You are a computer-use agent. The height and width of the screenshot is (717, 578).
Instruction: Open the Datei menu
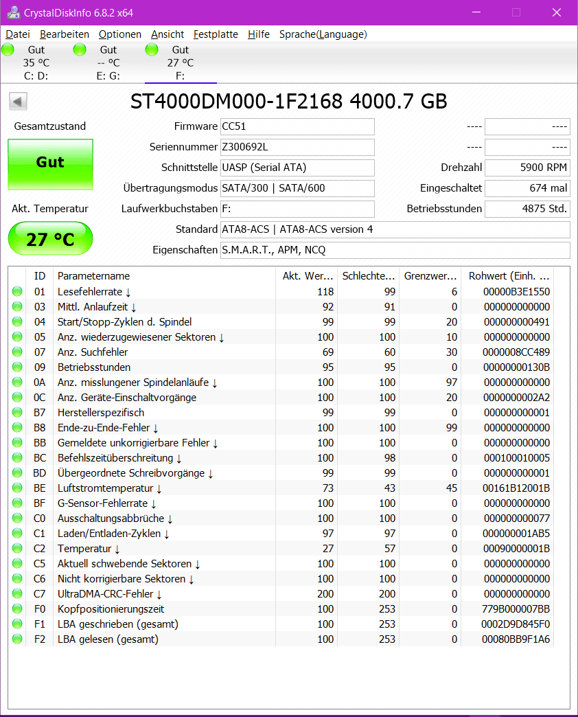point(18,34)
